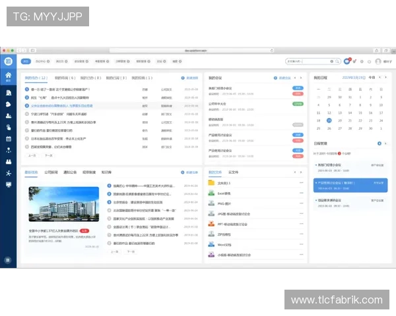The image size is (396, 316).
Task: Click the power icon in the top bar
Action: click(x=369, y=61)
